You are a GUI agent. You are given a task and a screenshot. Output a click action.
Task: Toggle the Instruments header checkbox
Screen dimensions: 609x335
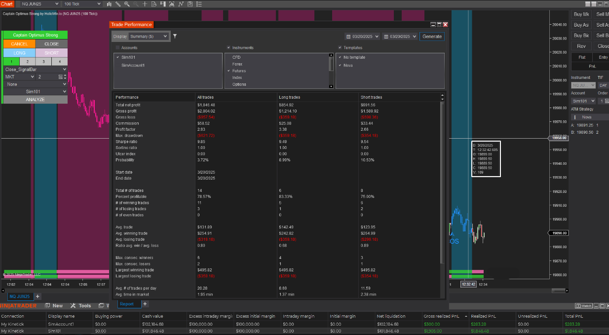click(x=228, y=48)
